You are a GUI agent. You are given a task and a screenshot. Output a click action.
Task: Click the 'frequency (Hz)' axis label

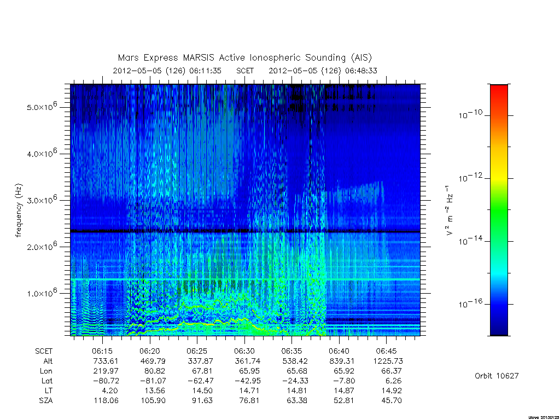(x=19, y=211)
